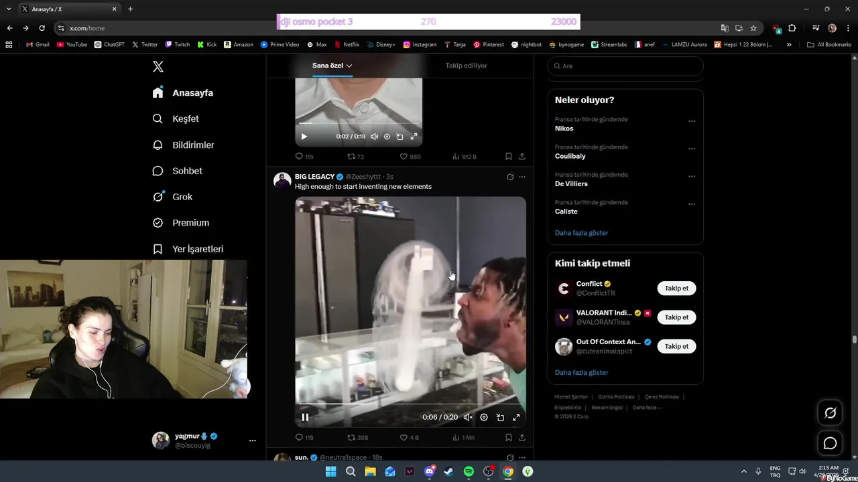Open more options on BIG LEGACY post

click(x=522, y=177)
